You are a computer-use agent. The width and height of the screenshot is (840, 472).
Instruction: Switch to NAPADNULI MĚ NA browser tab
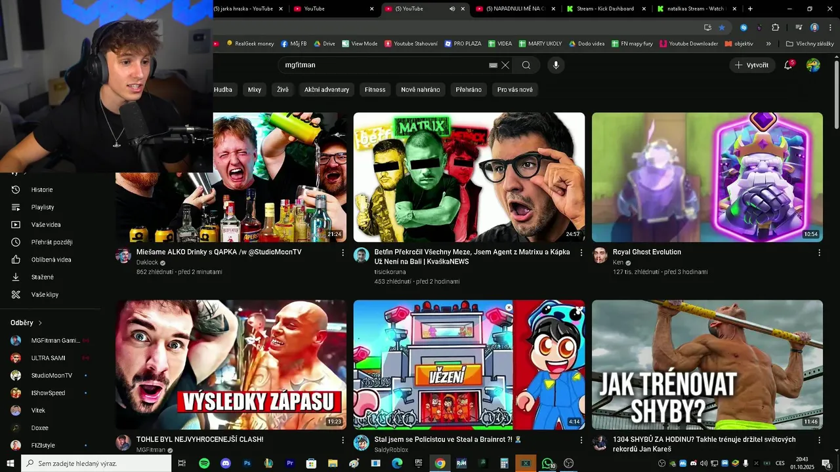(515, 9)
